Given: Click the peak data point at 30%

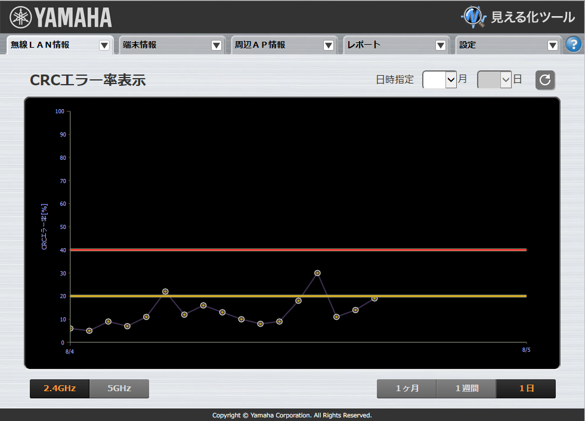Looking at the screenshot, I should pos(317,273).
